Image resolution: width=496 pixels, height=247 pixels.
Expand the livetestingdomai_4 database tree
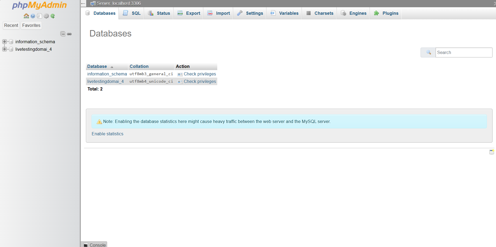(x=4, y=49)
